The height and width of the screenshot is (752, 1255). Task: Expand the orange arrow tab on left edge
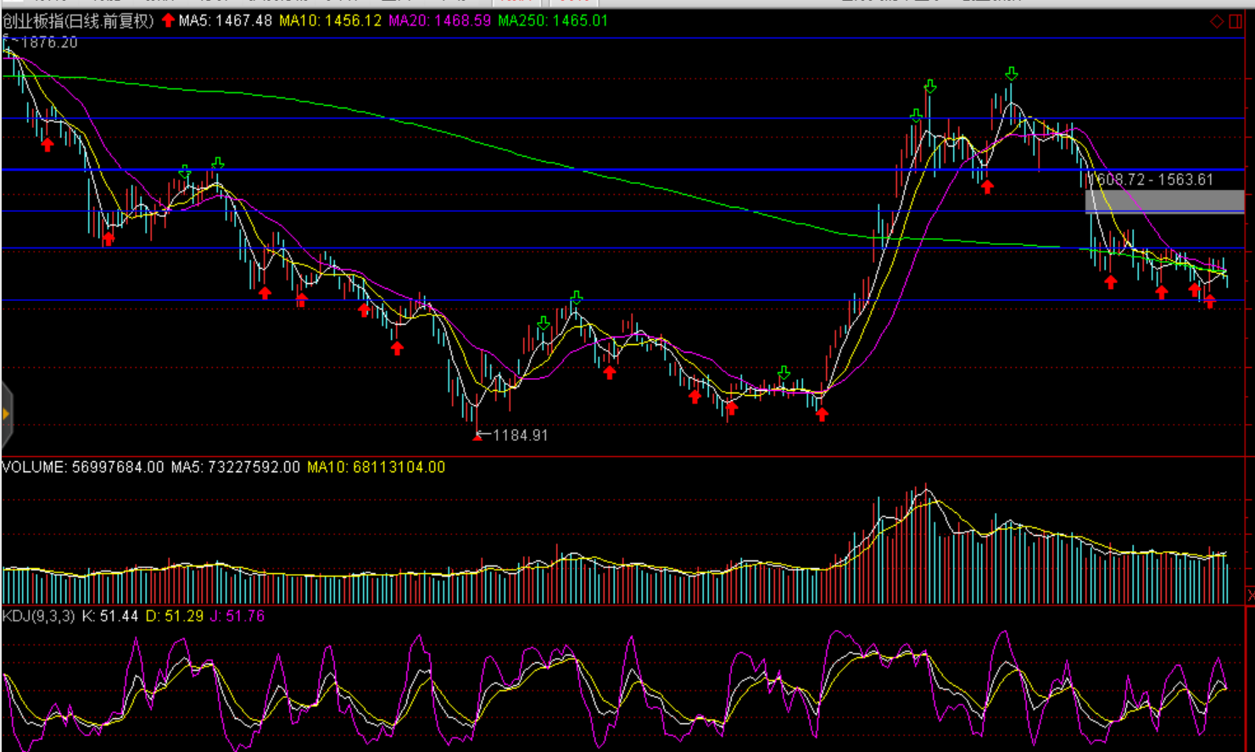[x=6, y=414]
